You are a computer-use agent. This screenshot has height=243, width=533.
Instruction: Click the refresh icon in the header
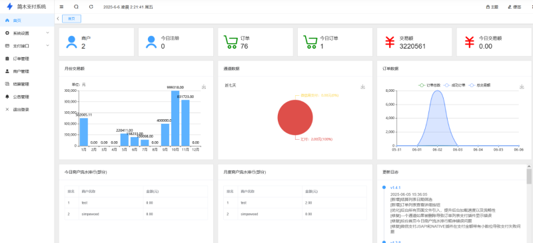(91, 7)
